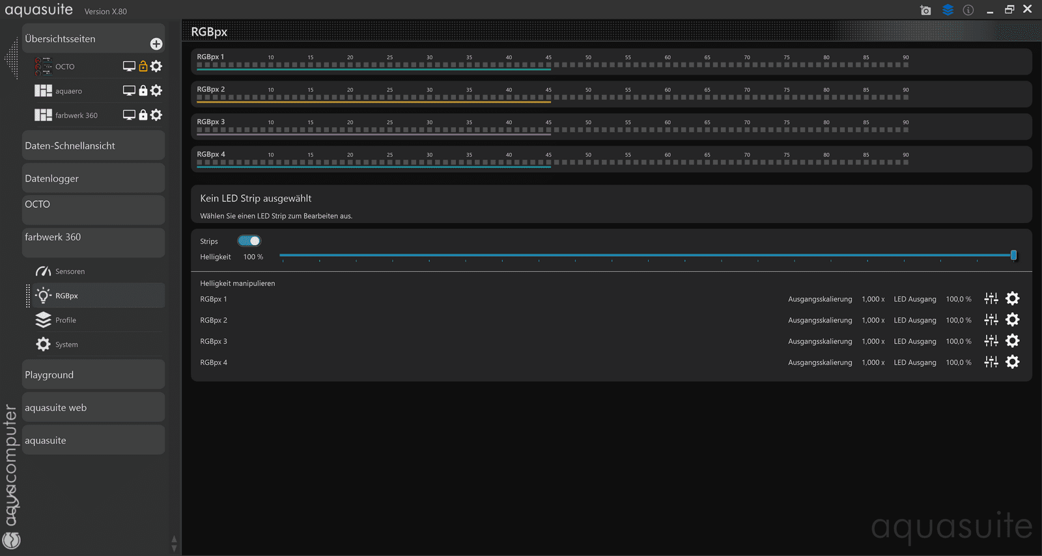Click Ausgangsskalierung 1,000 x value for RGBpx 1

pos(873,299)
